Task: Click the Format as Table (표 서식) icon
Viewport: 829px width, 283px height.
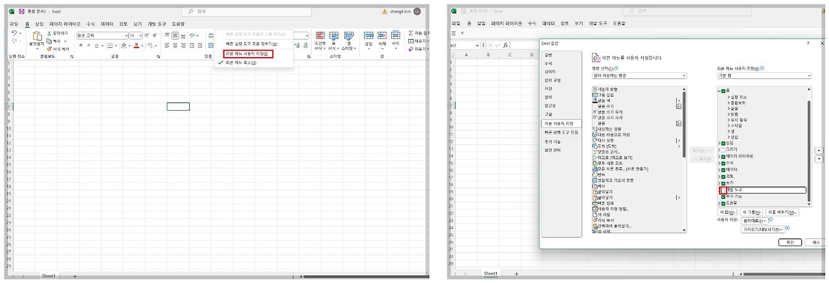Action: point(335,36)
